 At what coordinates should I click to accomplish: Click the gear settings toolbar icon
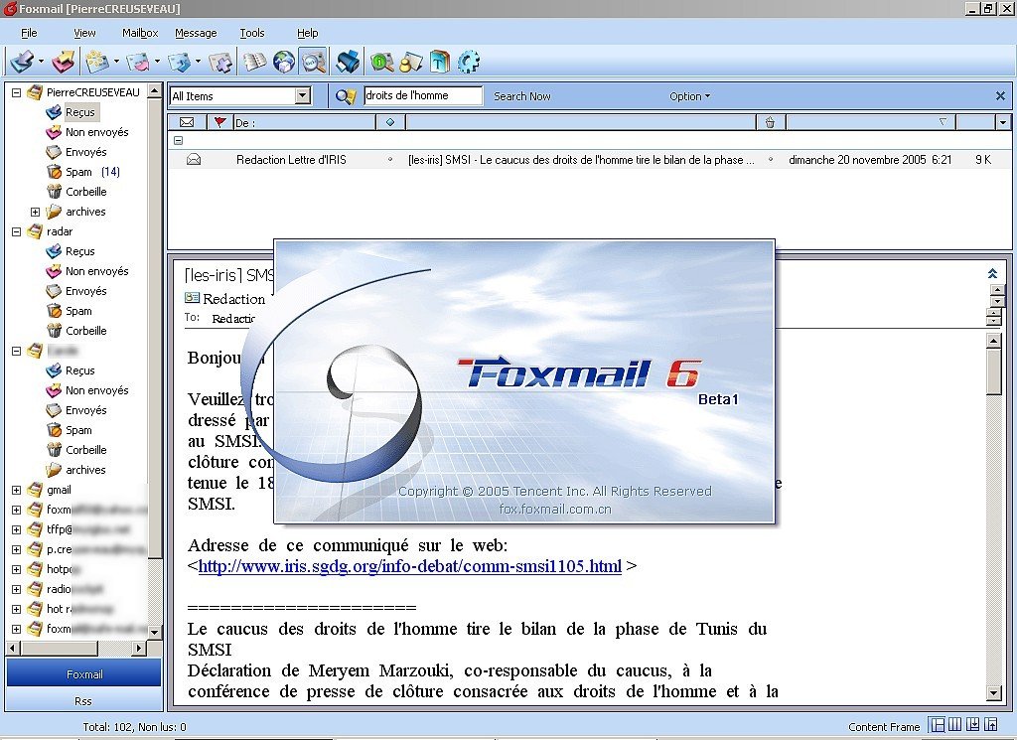click(x=469, y=62)
